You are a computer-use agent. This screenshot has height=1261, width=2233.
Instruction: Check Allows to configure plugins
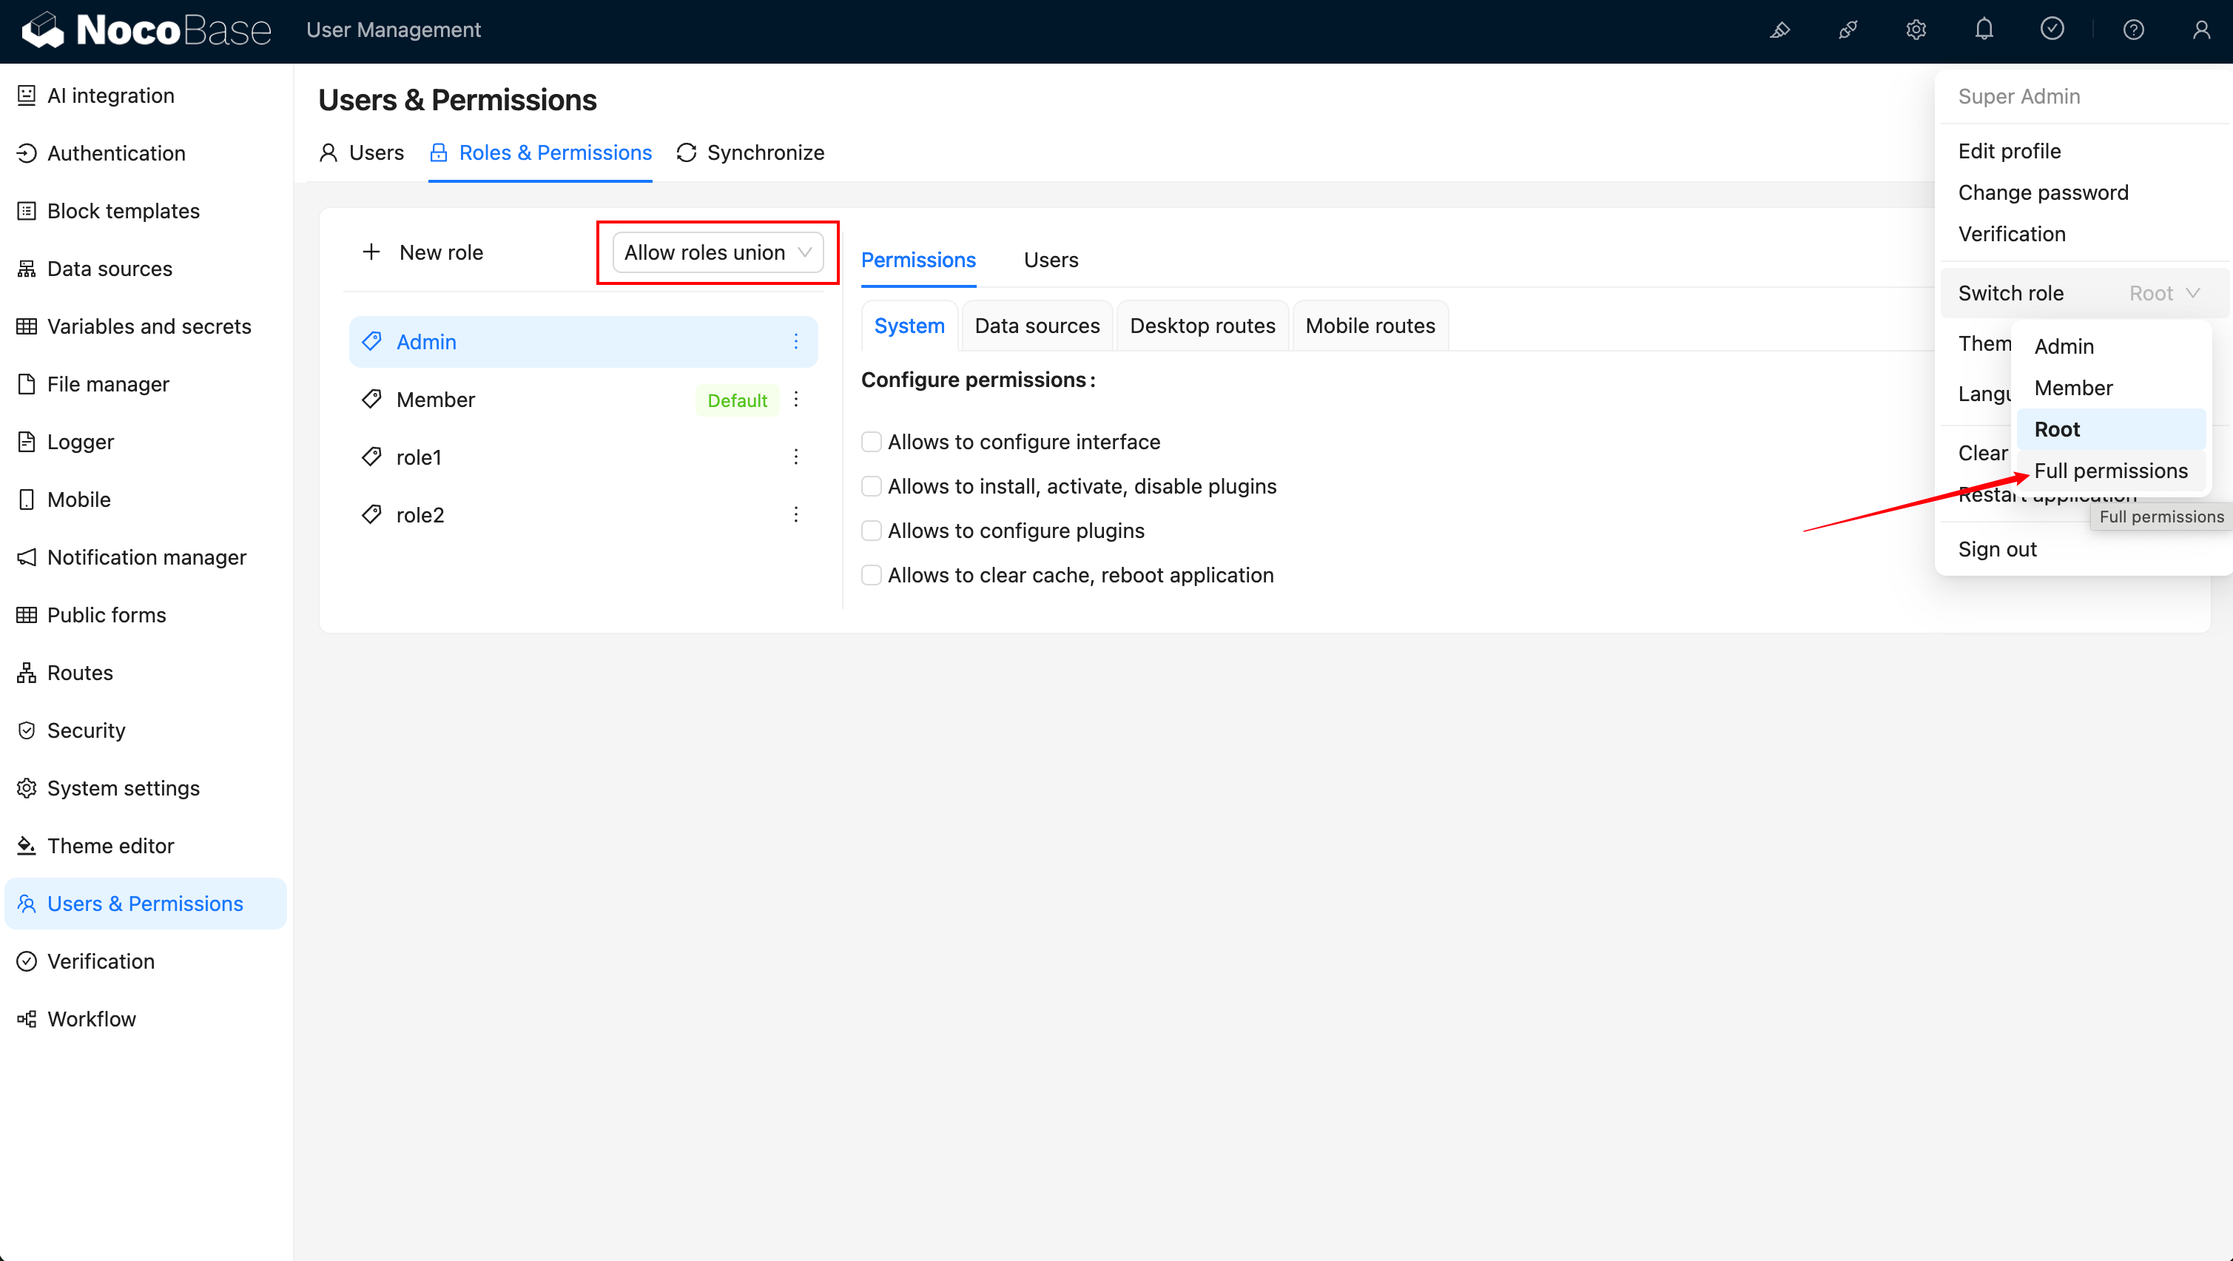pyautogui.click(x=871, y=531)
